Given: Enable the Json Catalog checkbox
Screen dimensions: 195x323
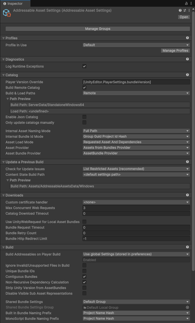Looking at the screenshot, I should pyautogui.click(x=84, y=117).
